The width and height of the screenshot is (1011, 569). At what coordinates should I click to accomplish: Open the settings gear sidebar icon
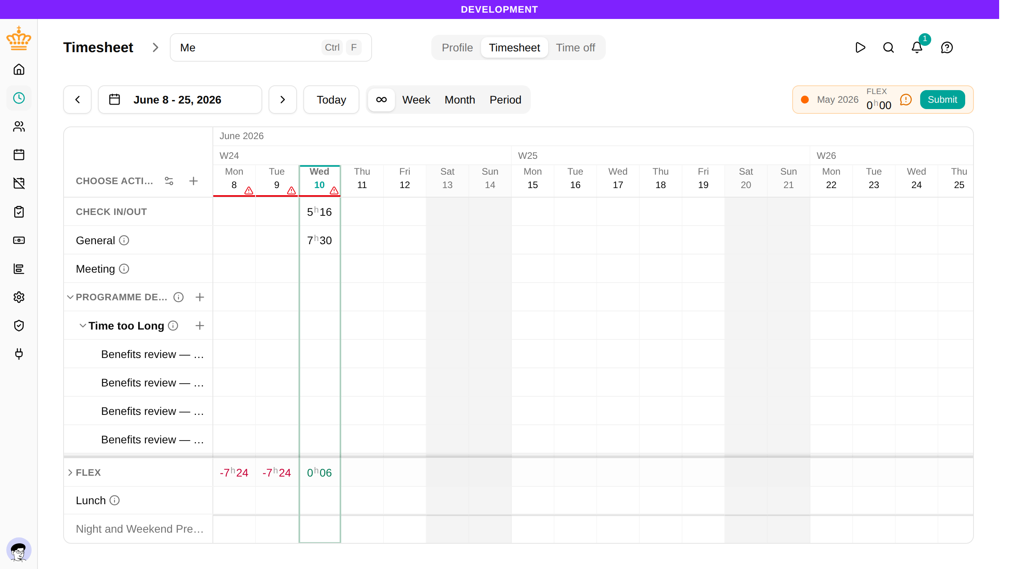tap(19, 297)
